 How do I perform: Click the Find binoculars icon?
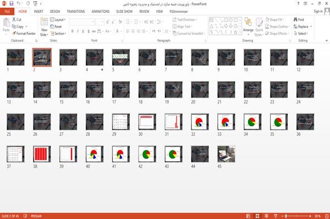pos(296,20)
